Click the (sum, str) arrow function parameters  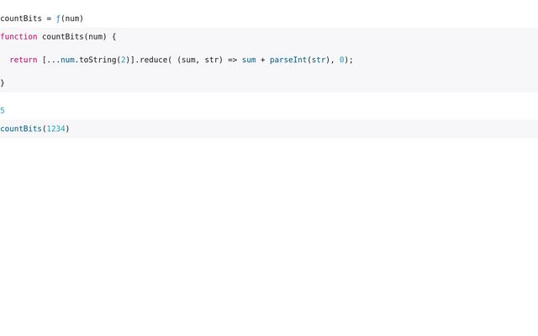click(200, 60)
